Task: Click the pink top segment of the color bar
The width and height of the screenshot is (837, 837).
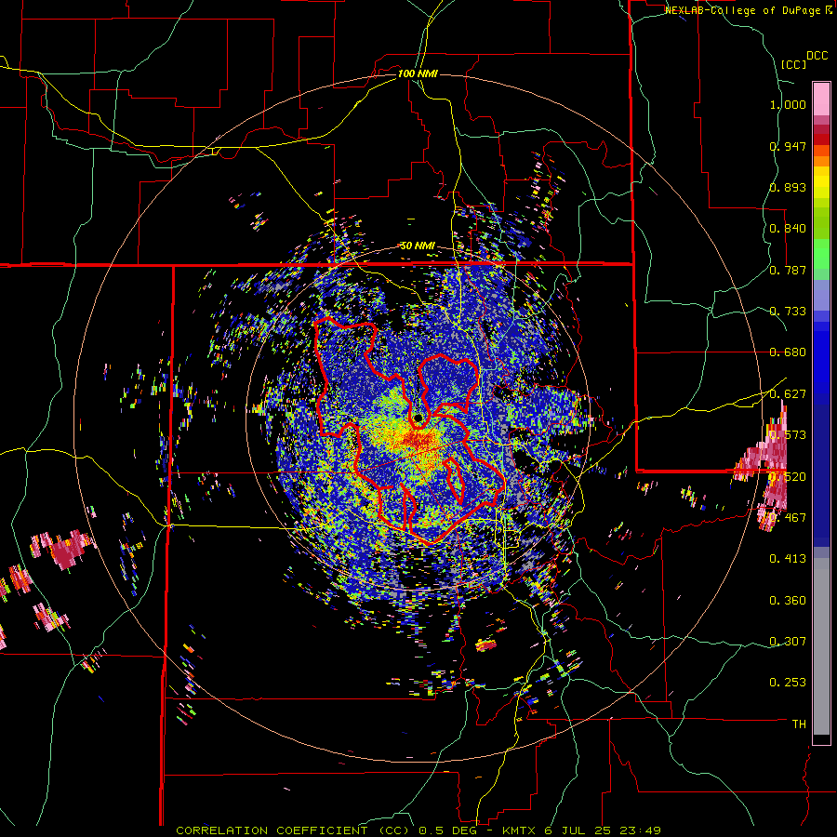Action: [821, 99]
